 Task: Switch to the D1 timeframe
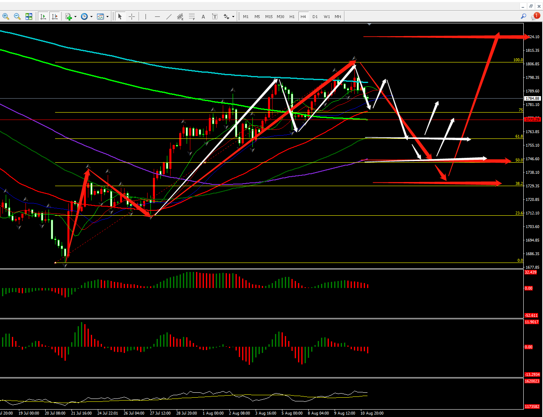[x=315, y=16]
